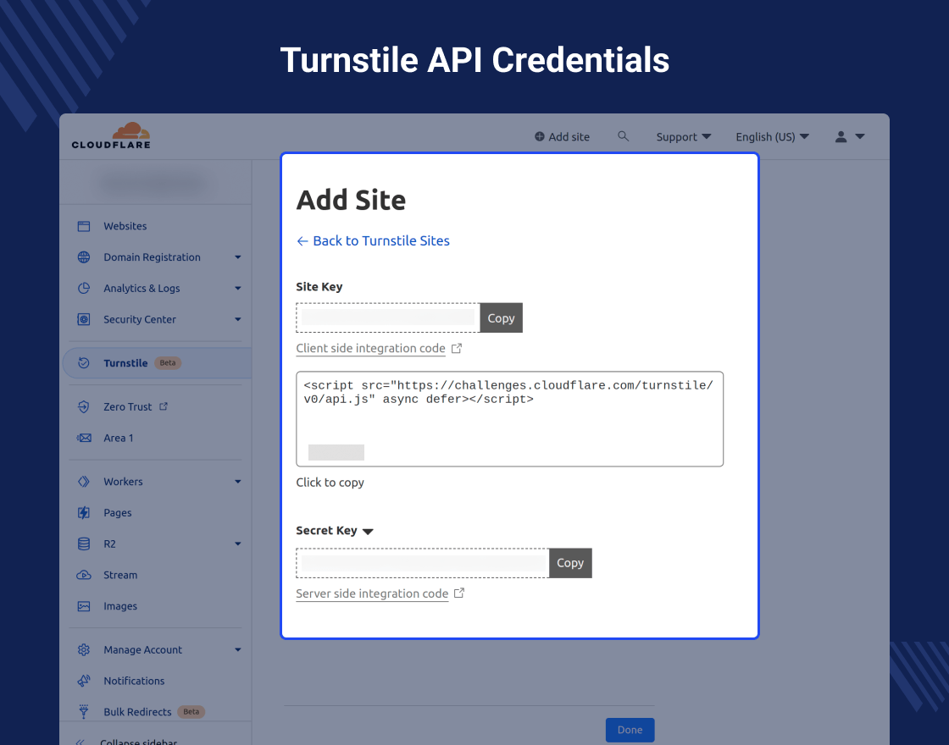Click the Stream cloud icon
This screenshot has height=745, width=949.
pyautogui.click(x=84, y=575)
